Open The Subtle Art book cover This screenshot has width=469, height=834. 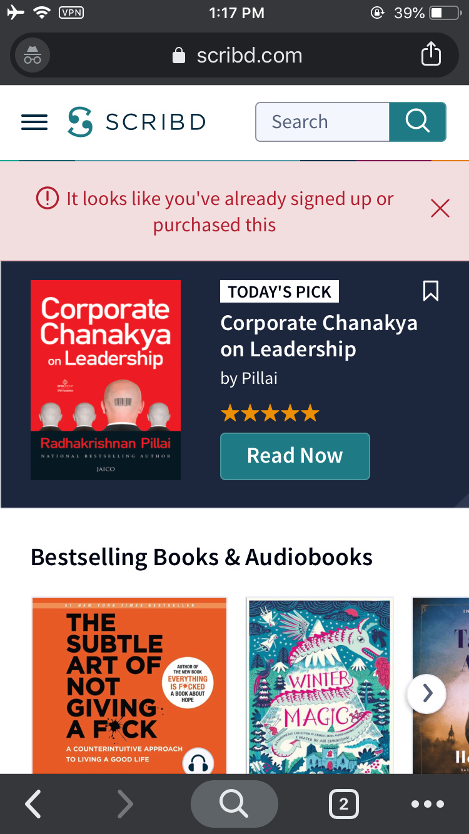pyautogui.click(x=129, y=686)
